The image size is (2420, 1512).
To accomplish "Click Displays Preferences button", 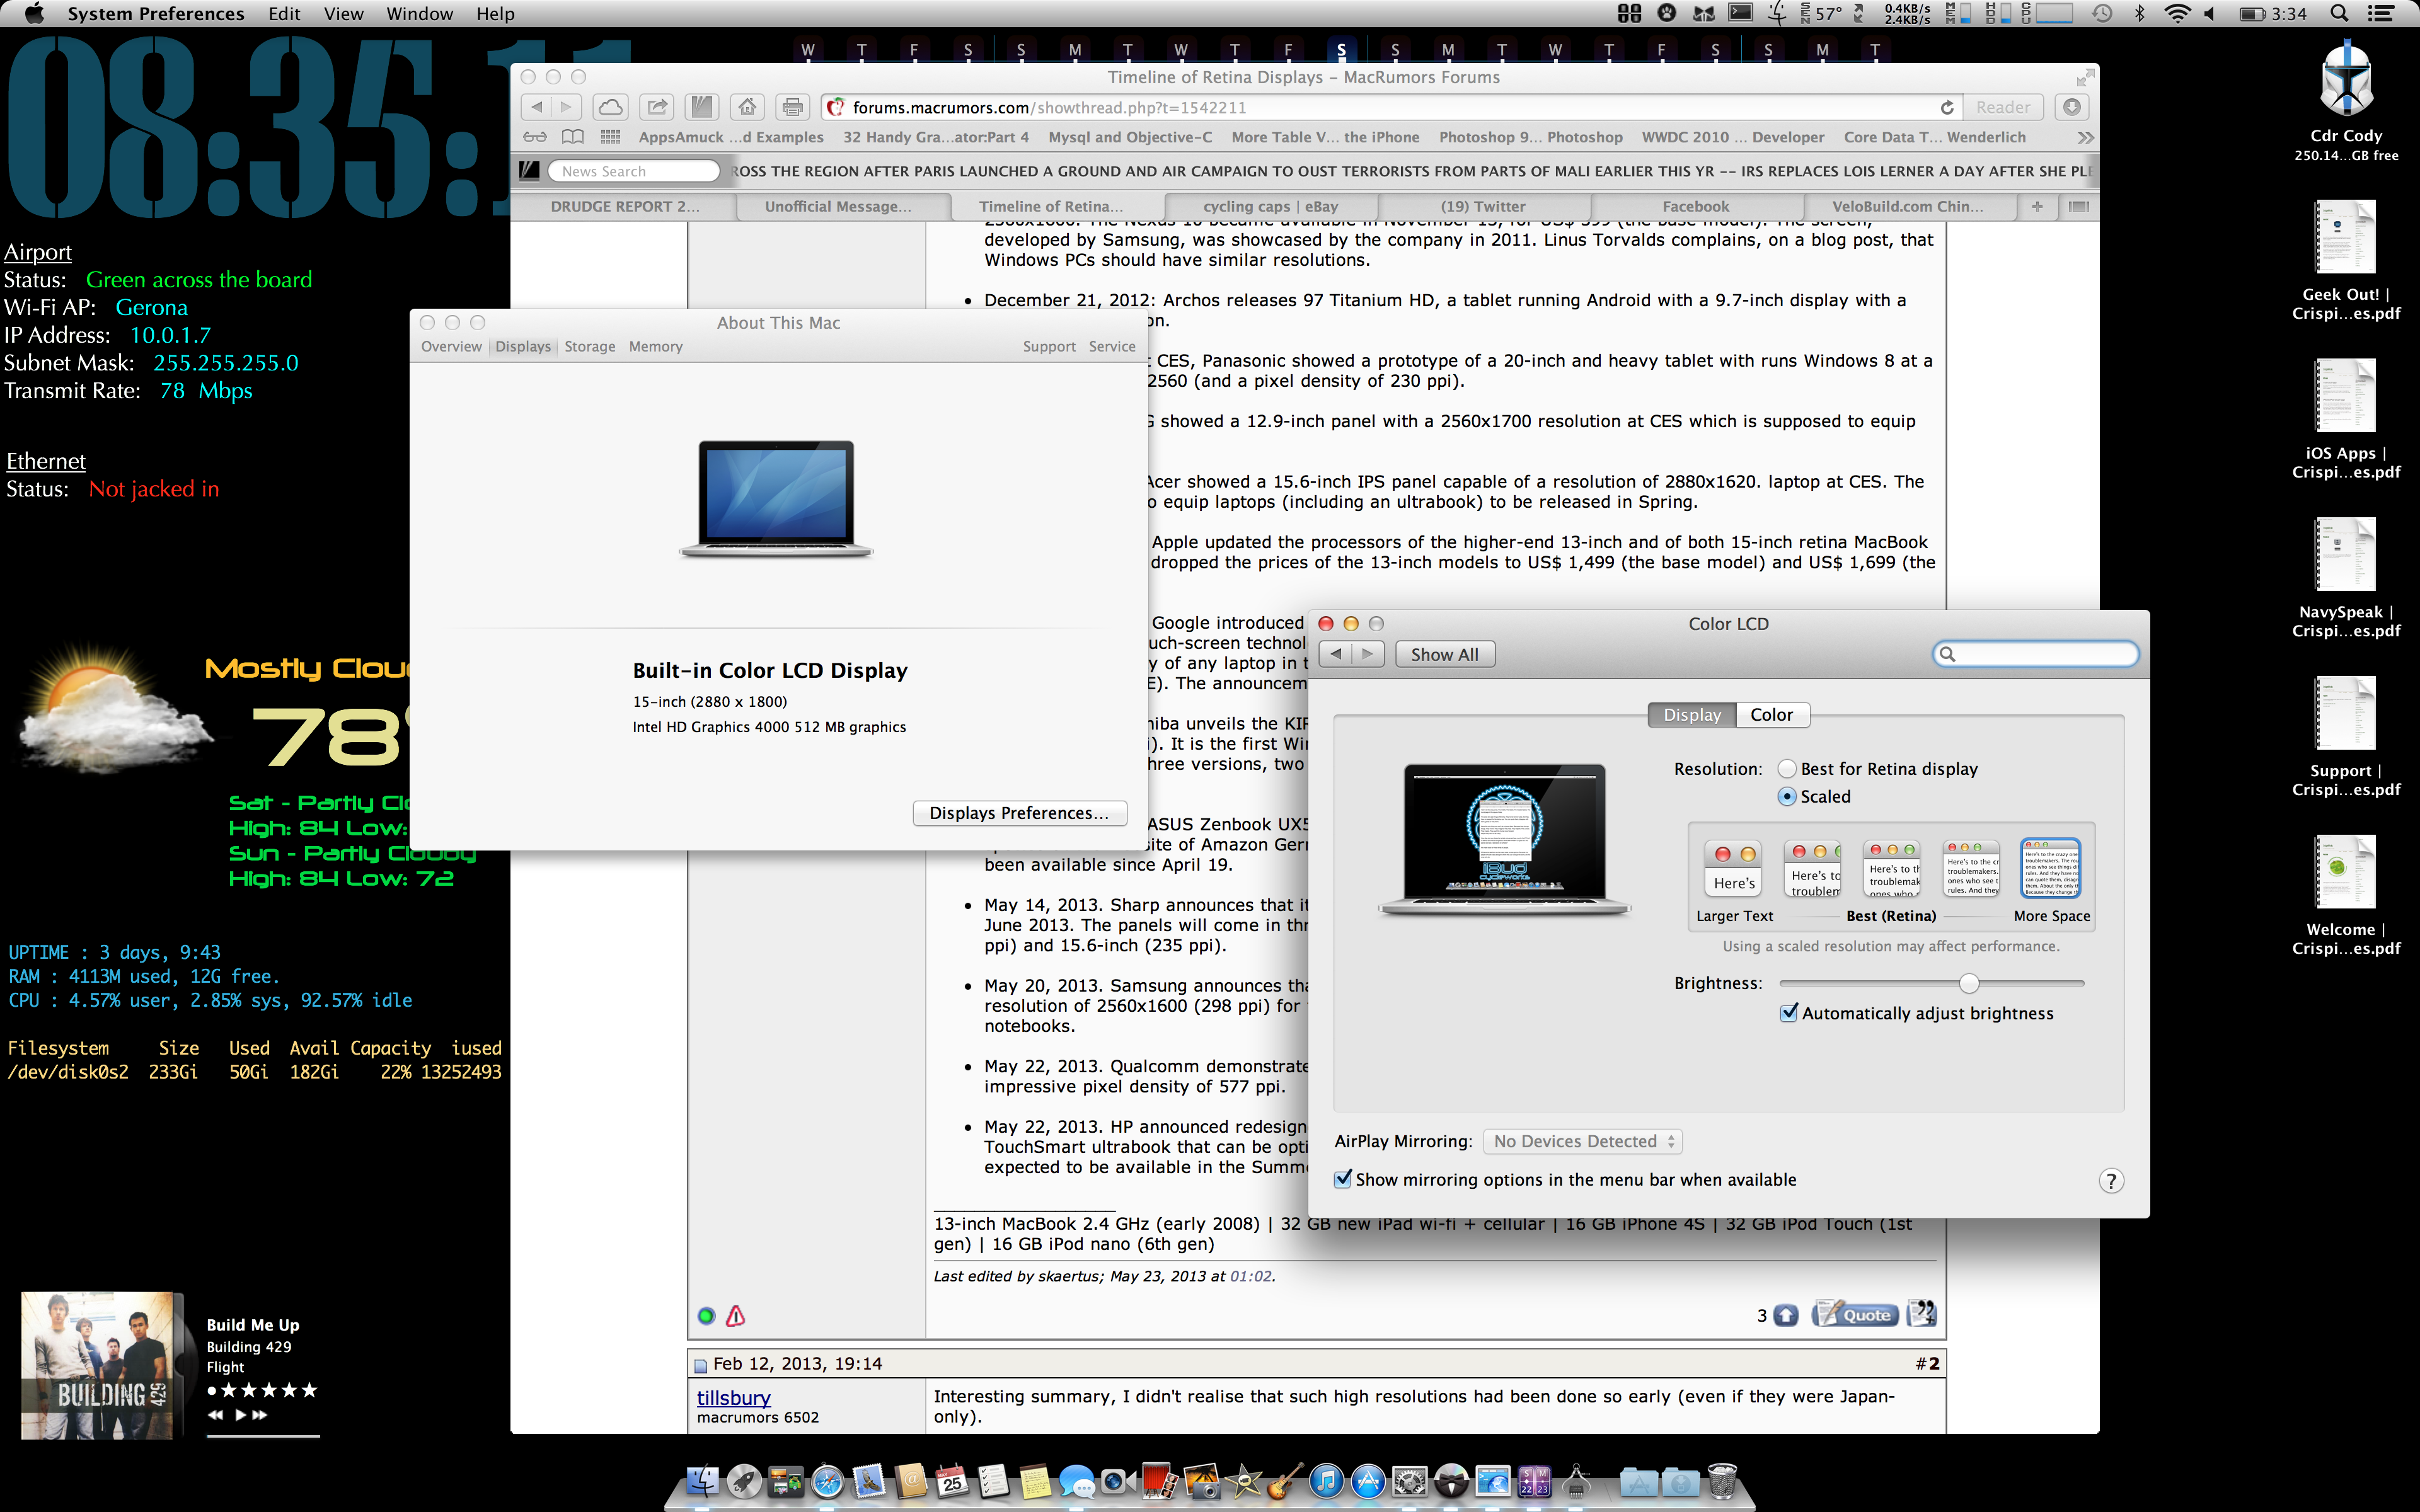I will coord(1019,813).
